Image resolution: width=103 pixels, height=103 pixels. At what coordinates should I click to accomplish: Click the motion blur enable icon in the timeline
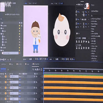(x=39, y=70)
